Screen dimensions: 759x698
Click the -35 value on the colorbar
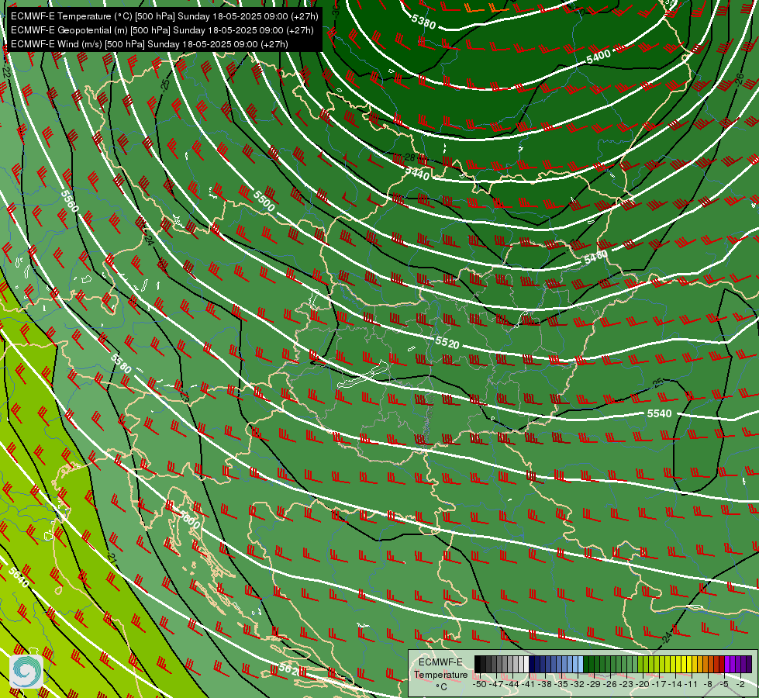click(561, 685)
